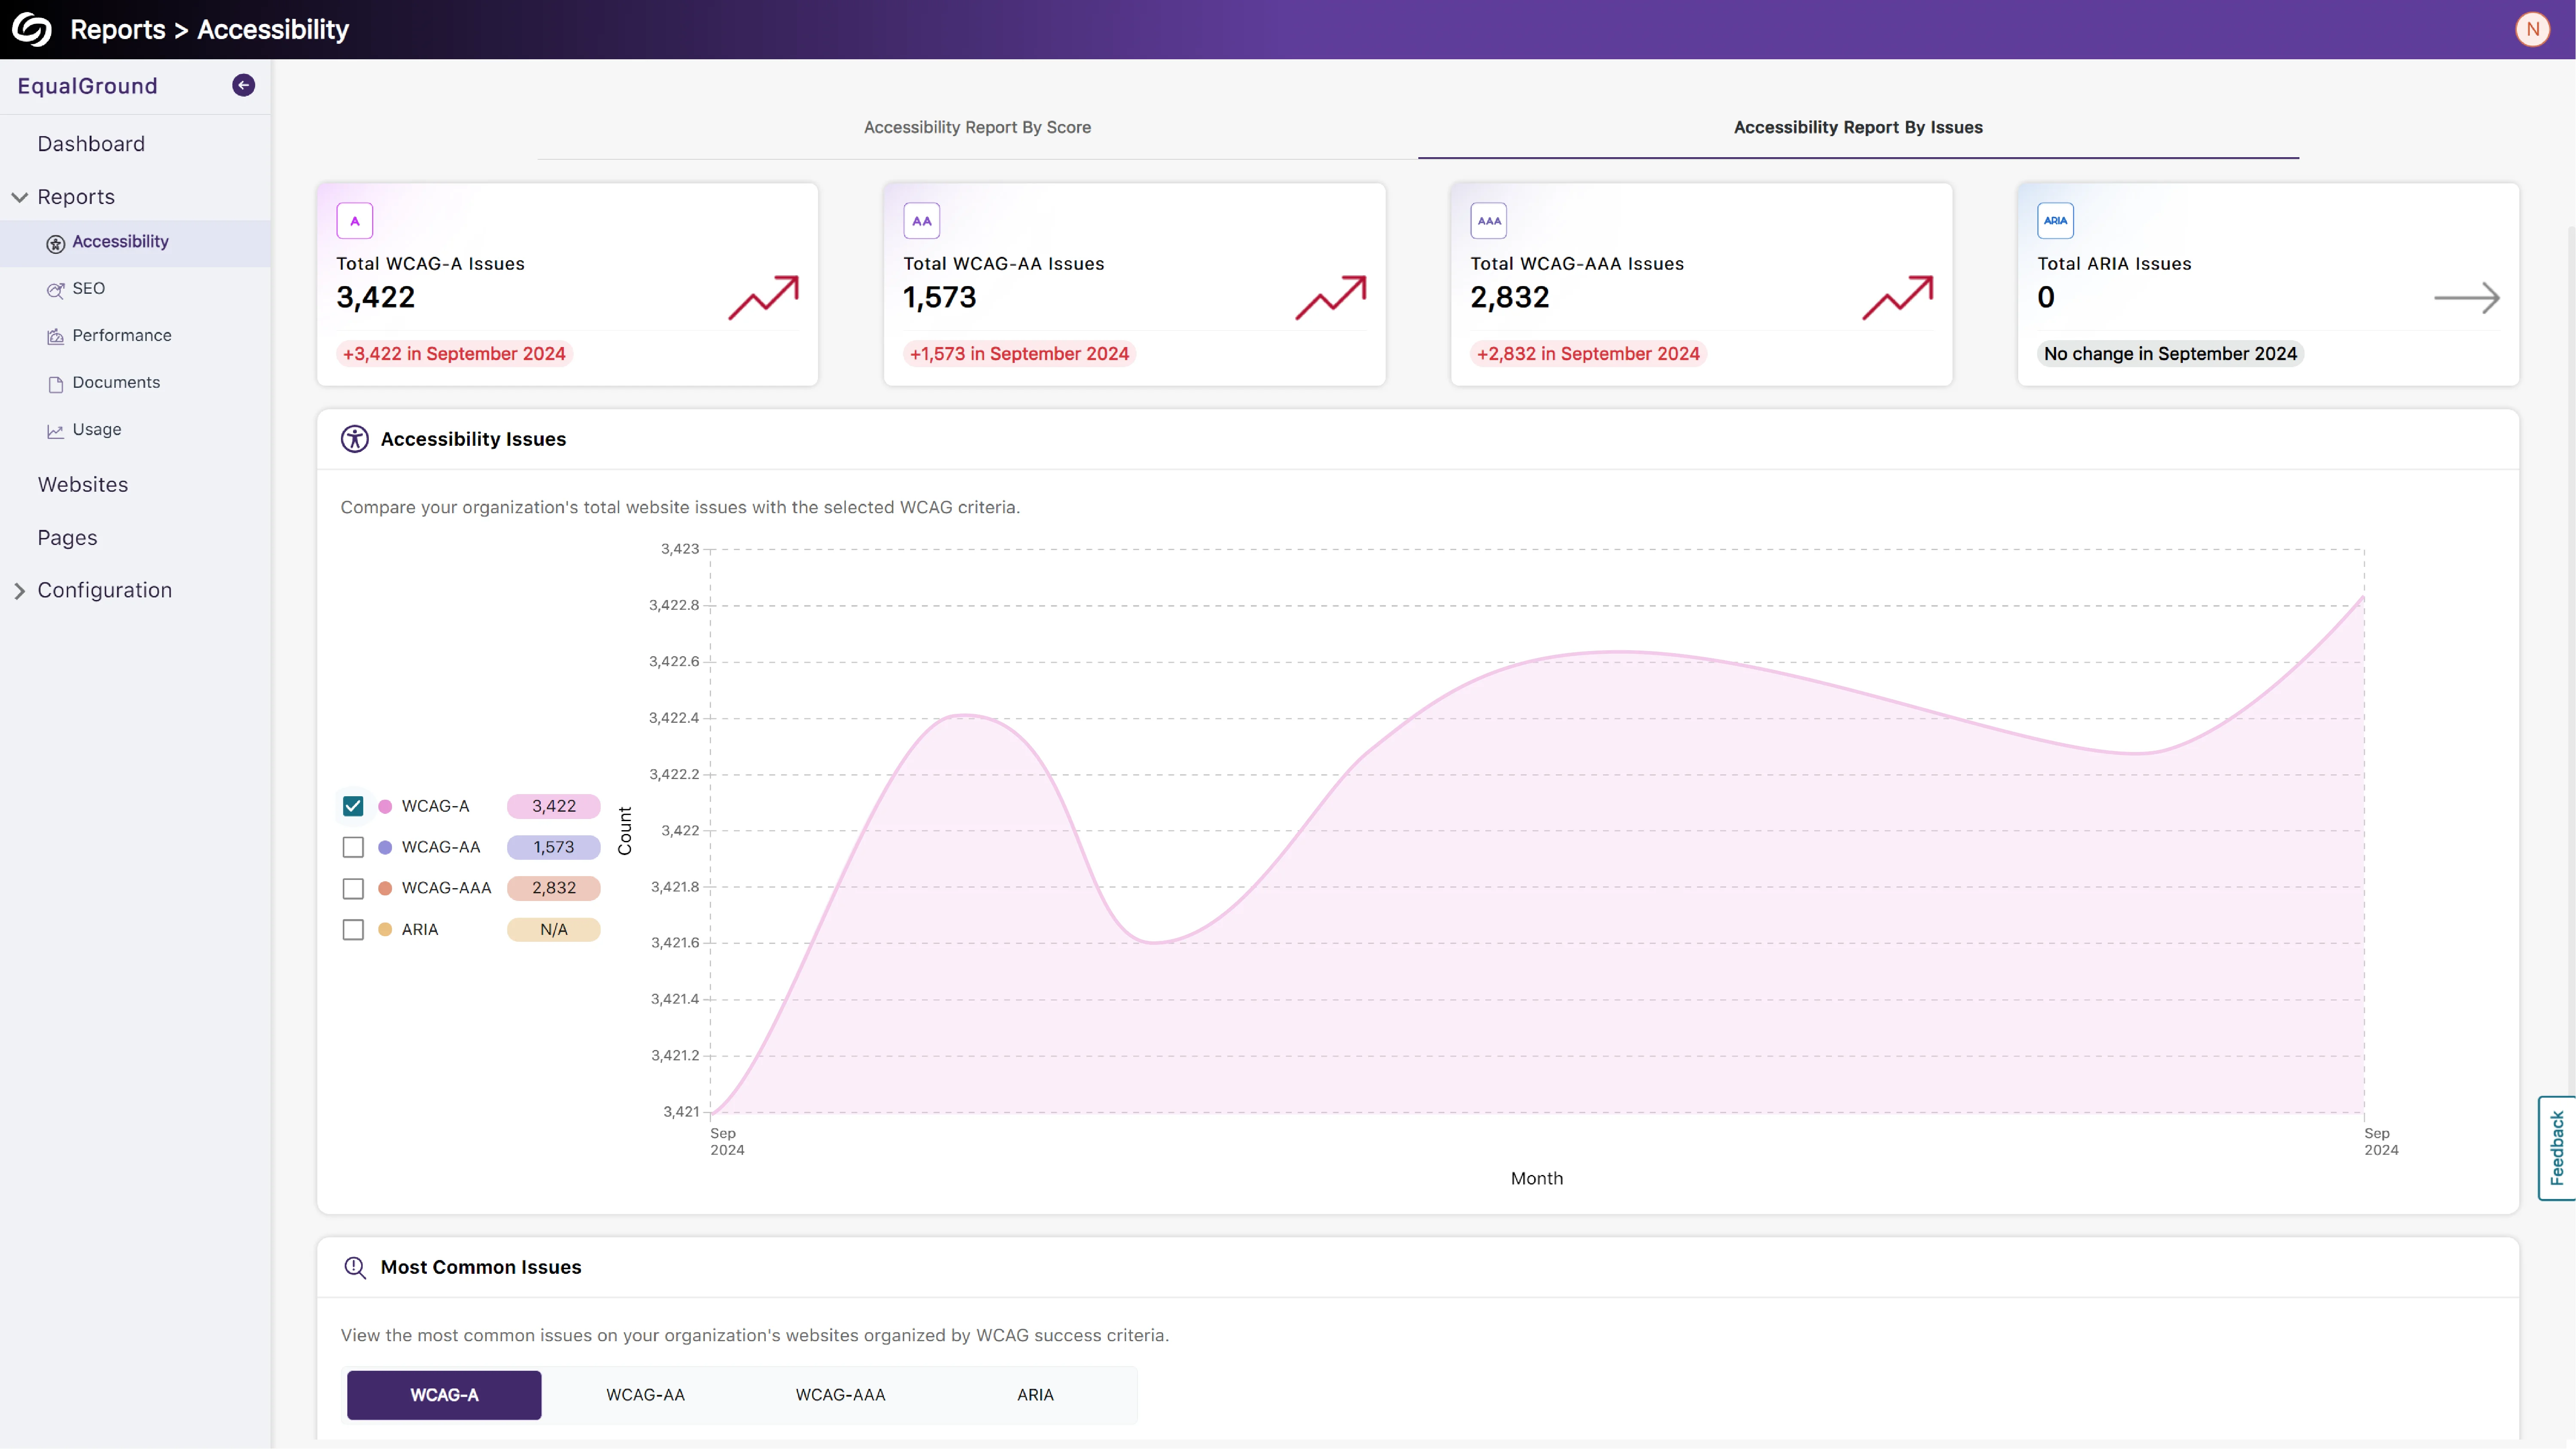This screenshot has width=2576, height=1449.
Task: Click the yellow ARIA legend color dot
Action: [385, 930]
